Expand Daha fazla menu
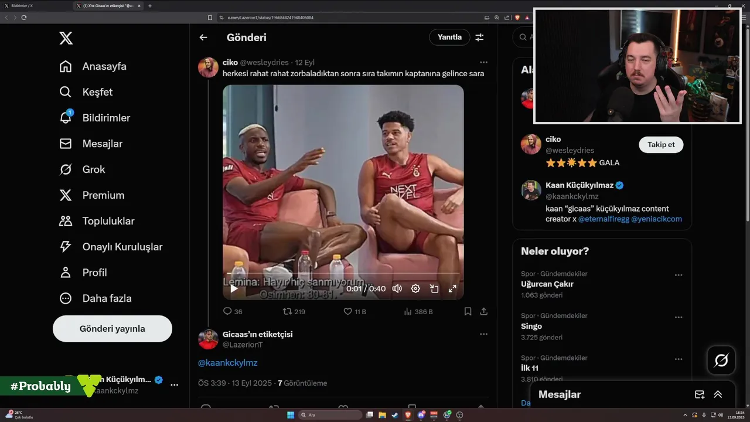 click(96, 298)
